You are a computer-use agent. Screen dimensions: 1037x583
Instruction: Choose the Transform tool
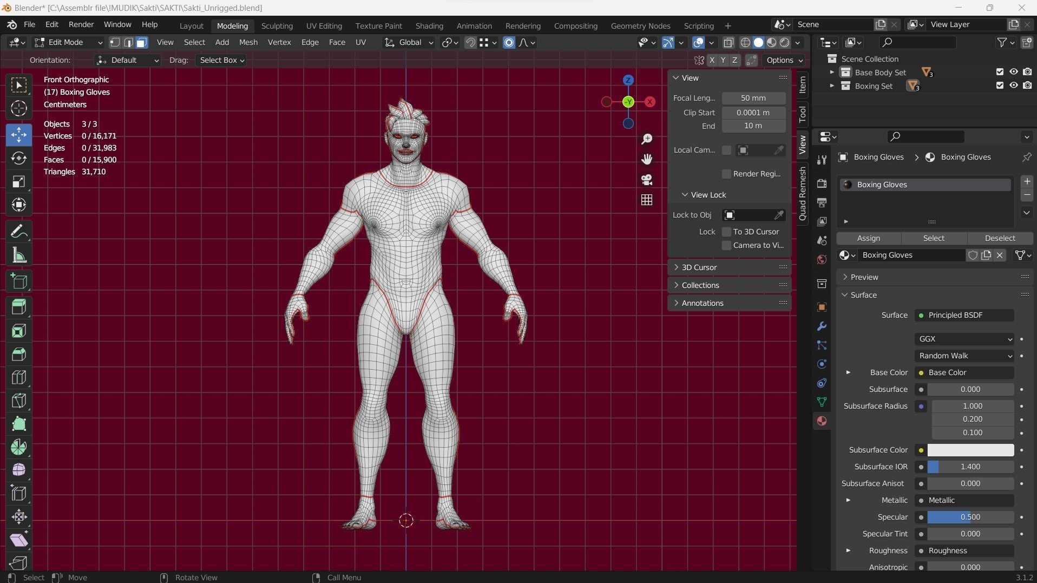pyautogui.click(x=19, y=205)
